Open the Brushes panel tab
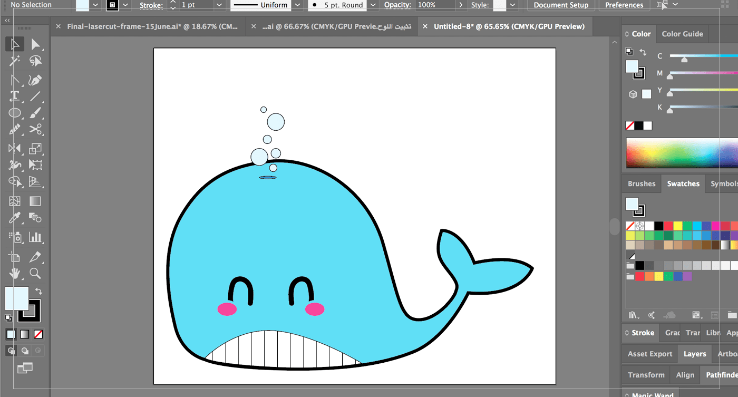The width and height of the screenshot is (738, 397). tap(642, 183)
